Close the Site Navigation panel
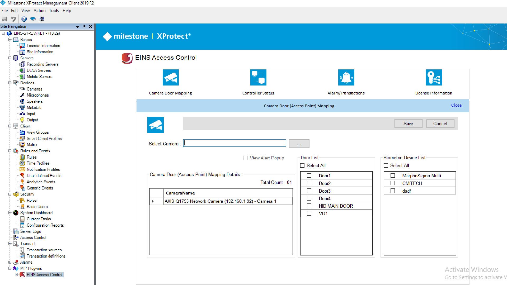Screen dimensions: 507x285 (90, 26)
